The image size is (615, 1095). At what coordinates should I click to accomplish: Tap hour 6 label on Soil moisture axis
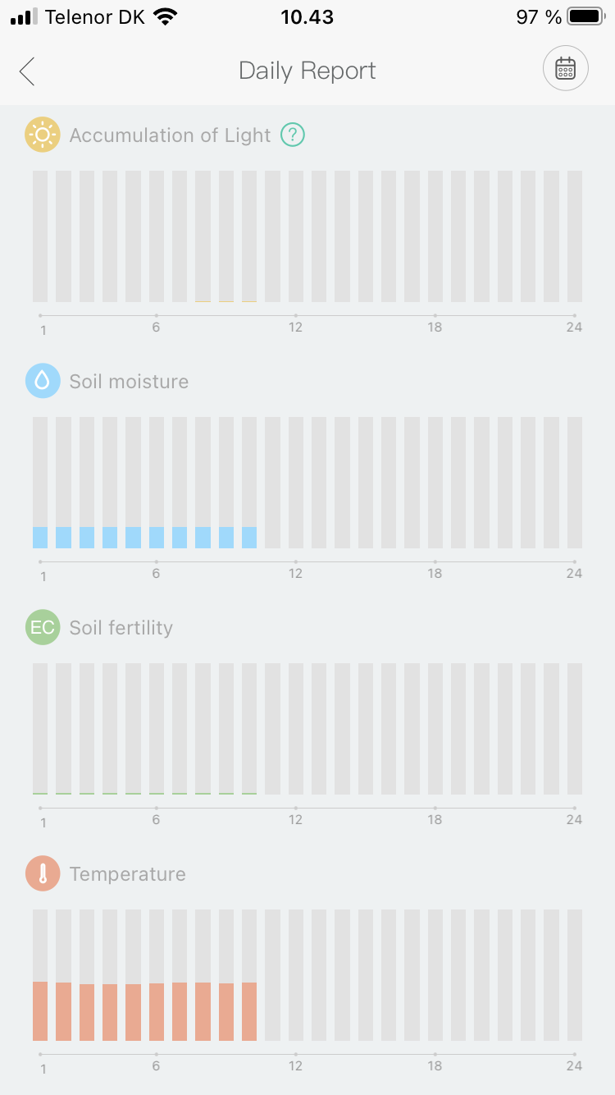coord(156,574)
